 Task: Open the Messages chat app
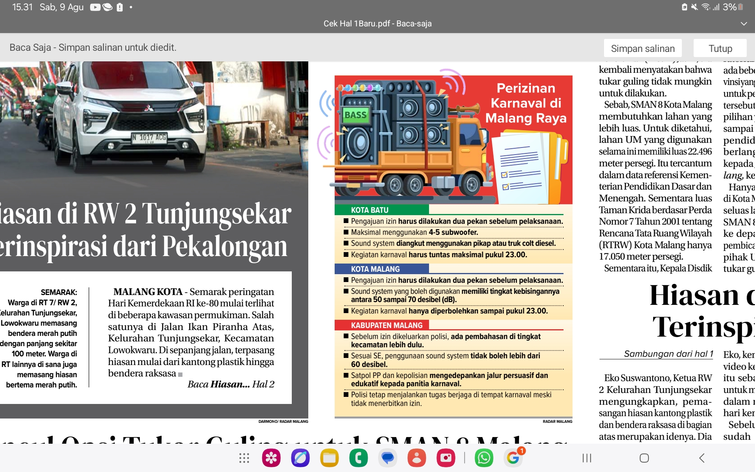388,458
